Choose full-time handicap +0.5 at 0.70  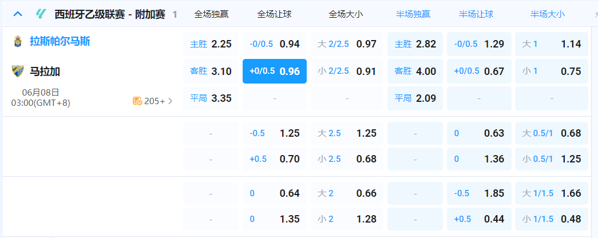tap(275, 158)
